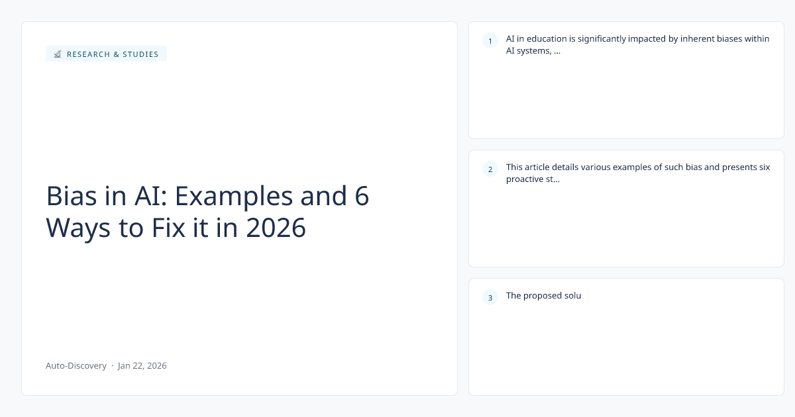Viewport: 795px width, 417px height.
Task: Click the microscope icon in the category tag
Action: (58, 54)
